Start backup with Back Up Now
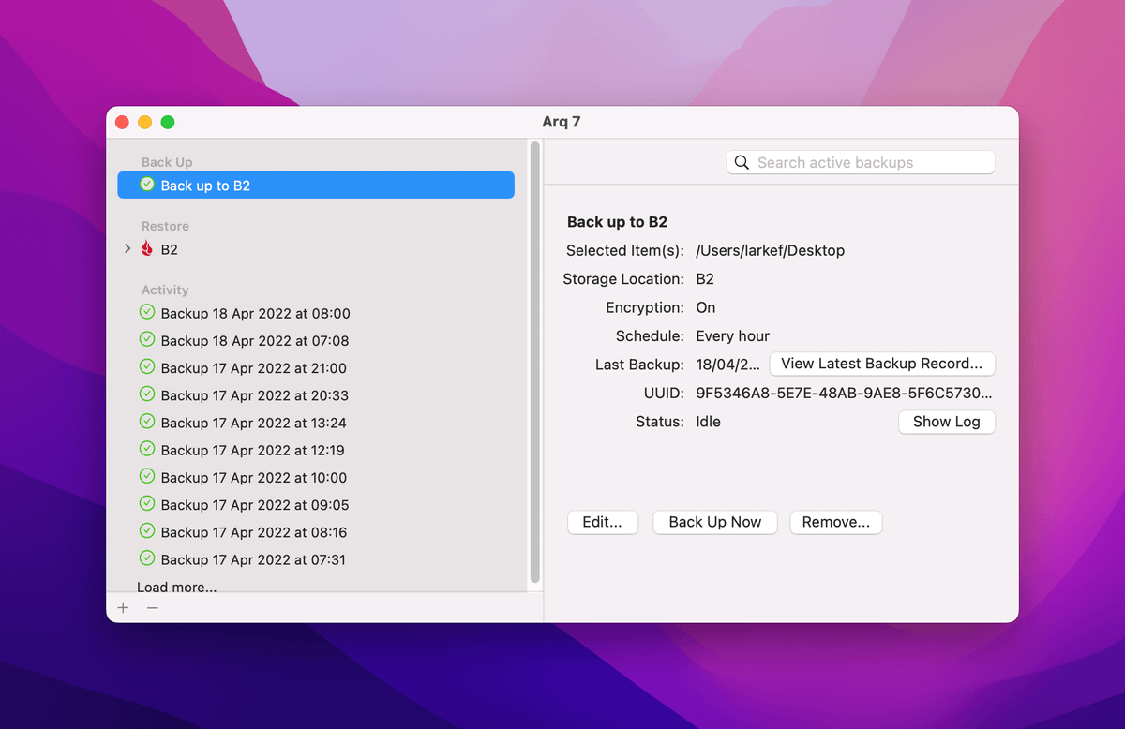This screenshot has width=1125, height=729. point(714,522)
